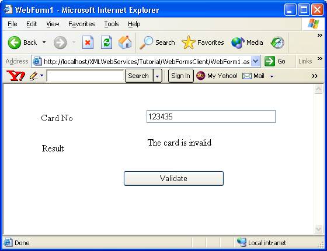Expand the address bar URL dropdown
This screenshot has width=327, height=251.
tap(256, 61)
